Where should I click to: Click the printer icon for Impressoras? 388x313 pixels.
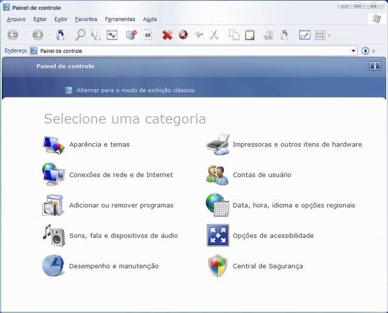[218, 144]
